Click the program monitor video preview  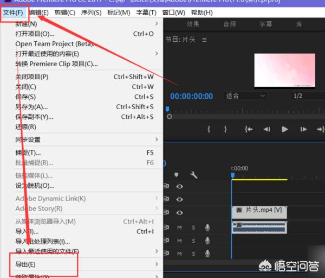[x=284, y=70]
